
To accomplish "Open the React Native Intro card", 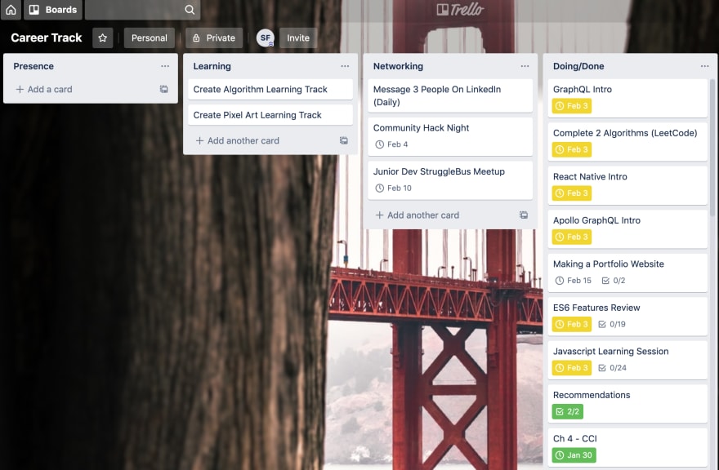I will [627, 185].
